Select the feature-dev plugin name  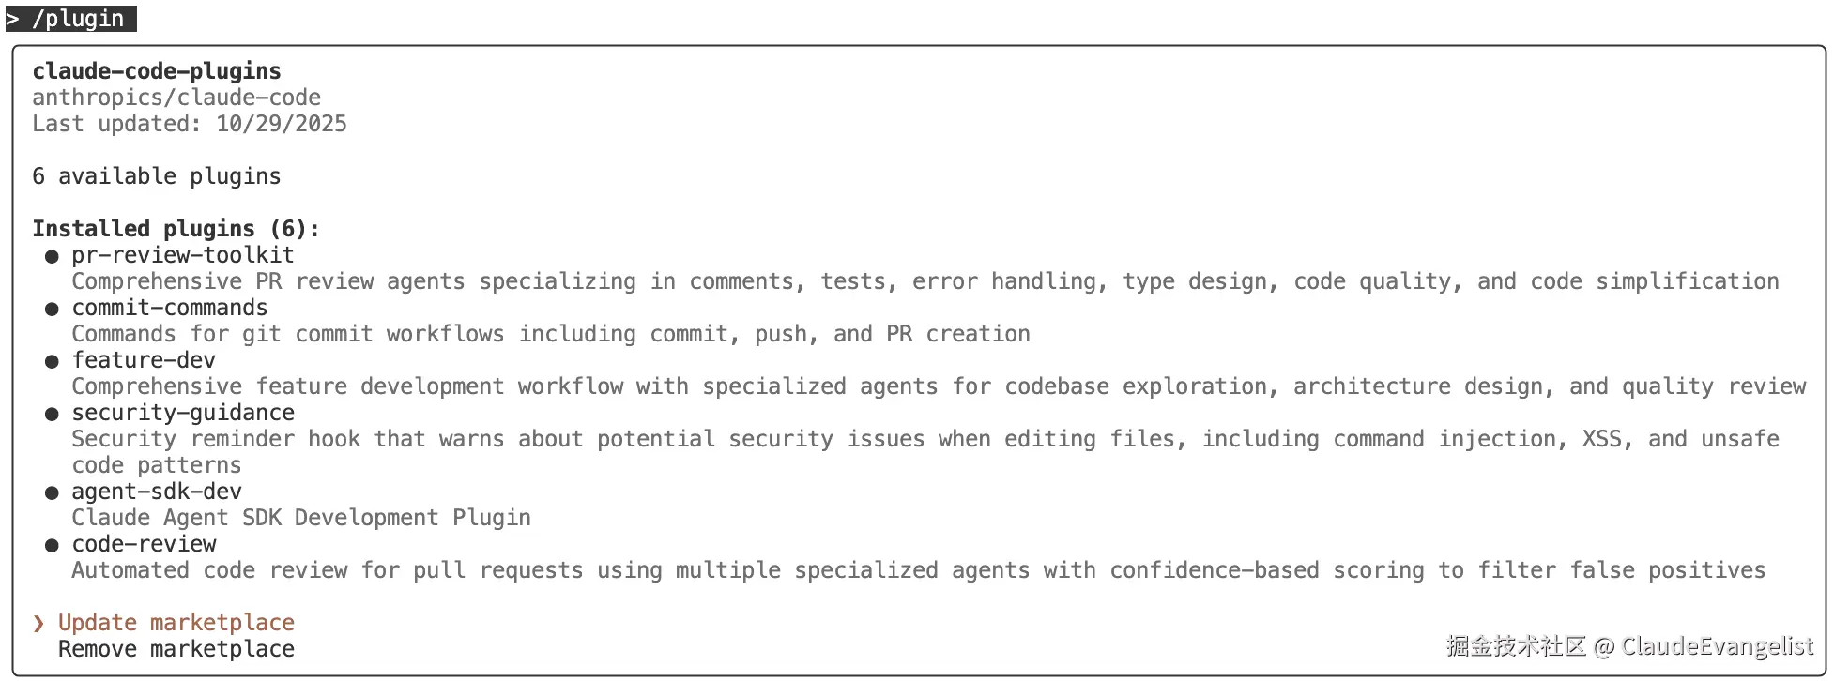click(x=144, y=360)
